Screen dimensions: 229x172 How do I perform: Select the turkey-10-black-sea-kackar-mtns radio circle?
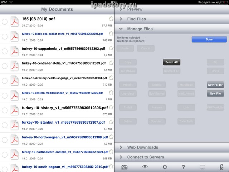coord(5,37)
